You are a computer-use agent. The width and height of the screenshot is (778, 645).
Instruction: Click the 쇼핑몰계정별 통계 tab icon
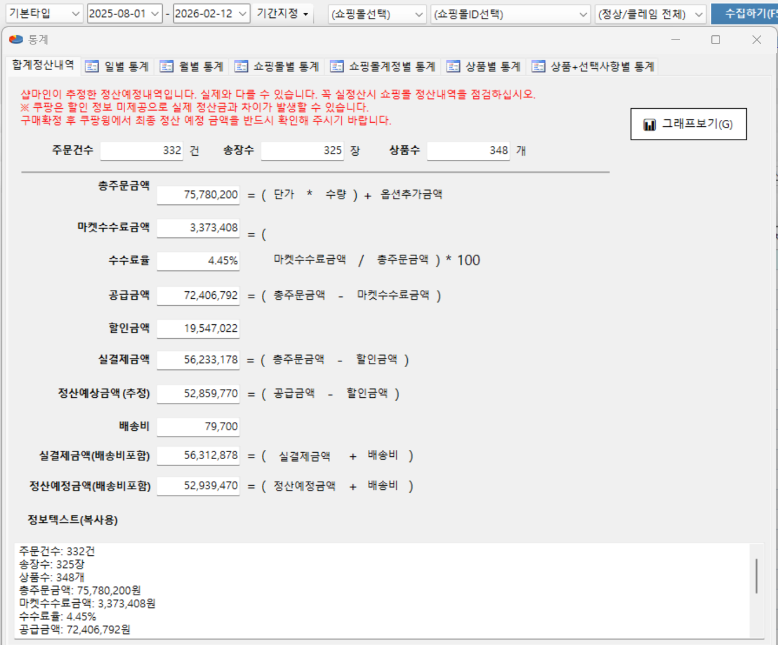point(337,67)
